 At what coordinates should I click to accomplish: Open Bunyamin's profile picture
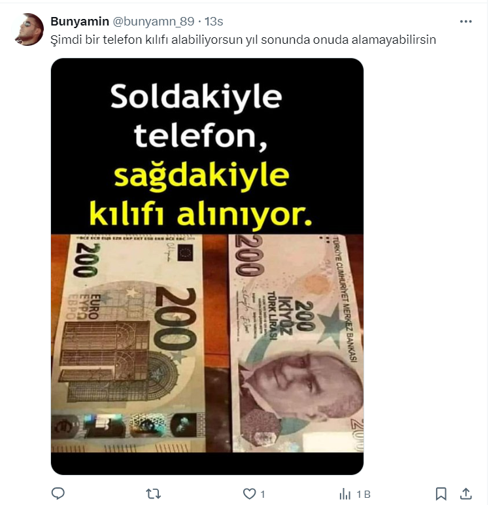click(x=28, y=29)
